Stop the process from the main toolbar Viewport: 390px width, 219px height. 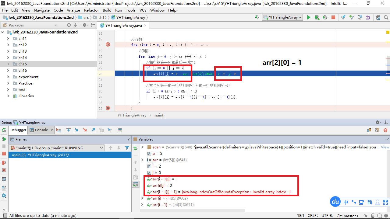[x=333, y=17]
